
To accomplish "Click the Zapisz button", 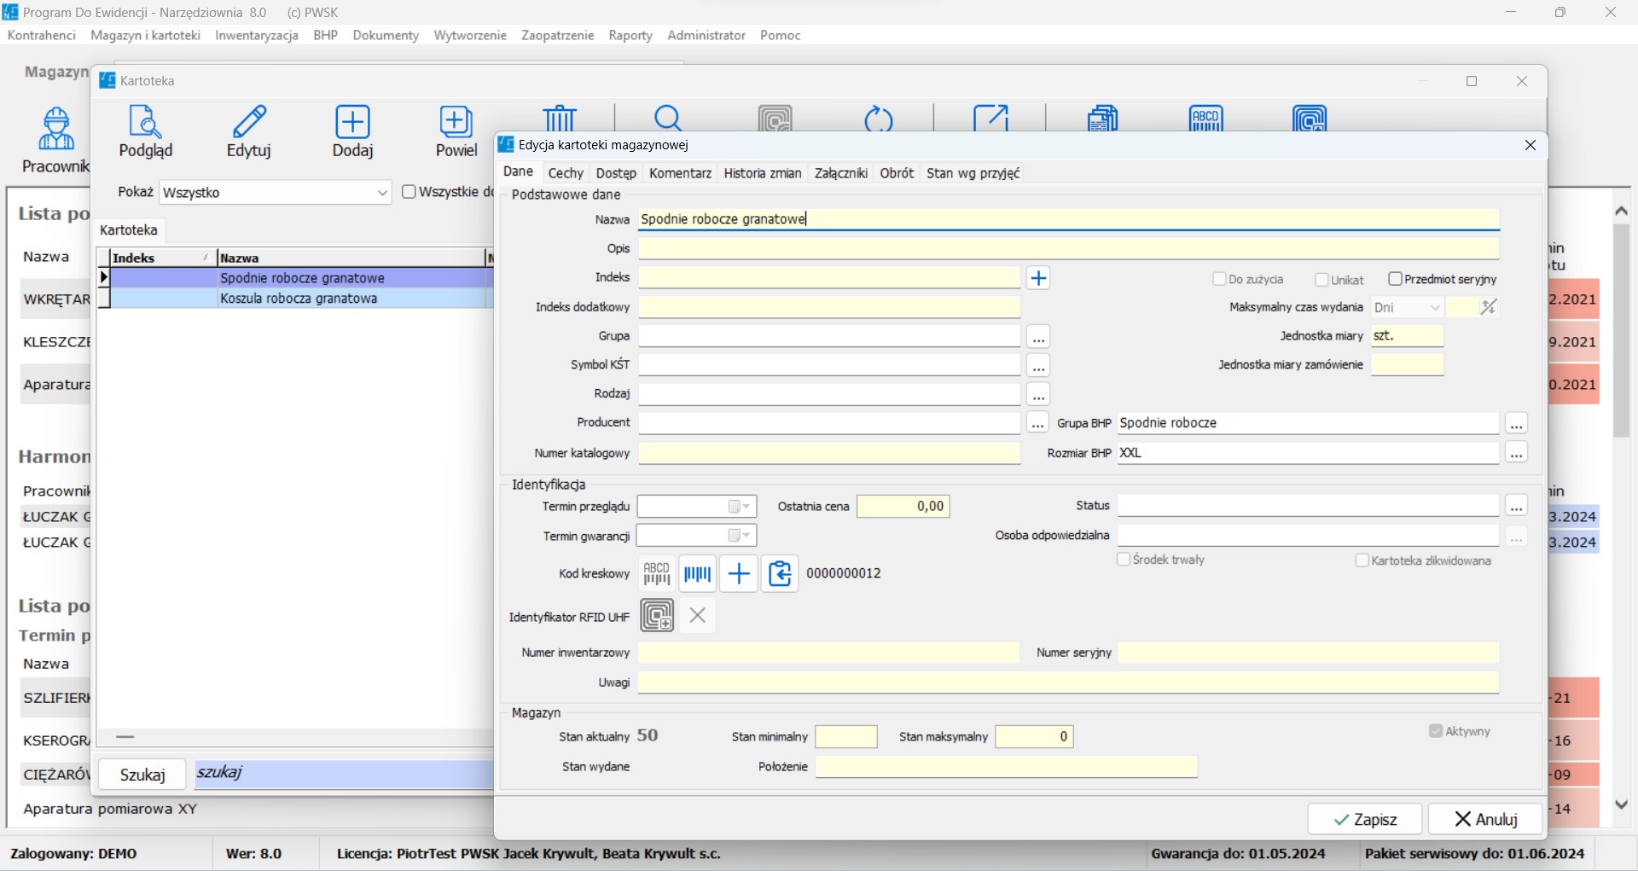I will point(1364,819).
